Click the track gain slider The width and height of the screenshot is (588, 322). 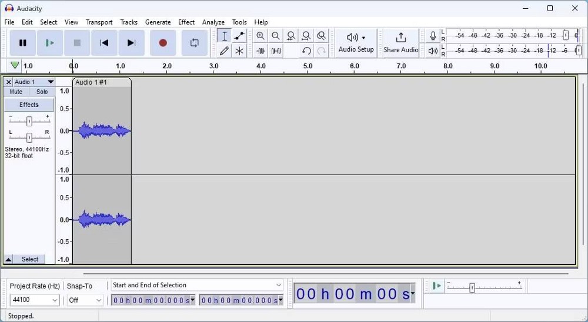point(29,121)
